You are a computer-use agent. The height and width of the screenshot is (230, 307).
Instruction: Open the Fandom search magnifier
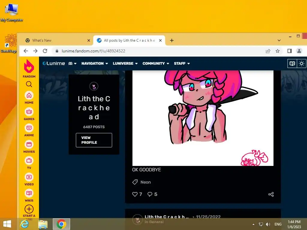coord(29,84)
